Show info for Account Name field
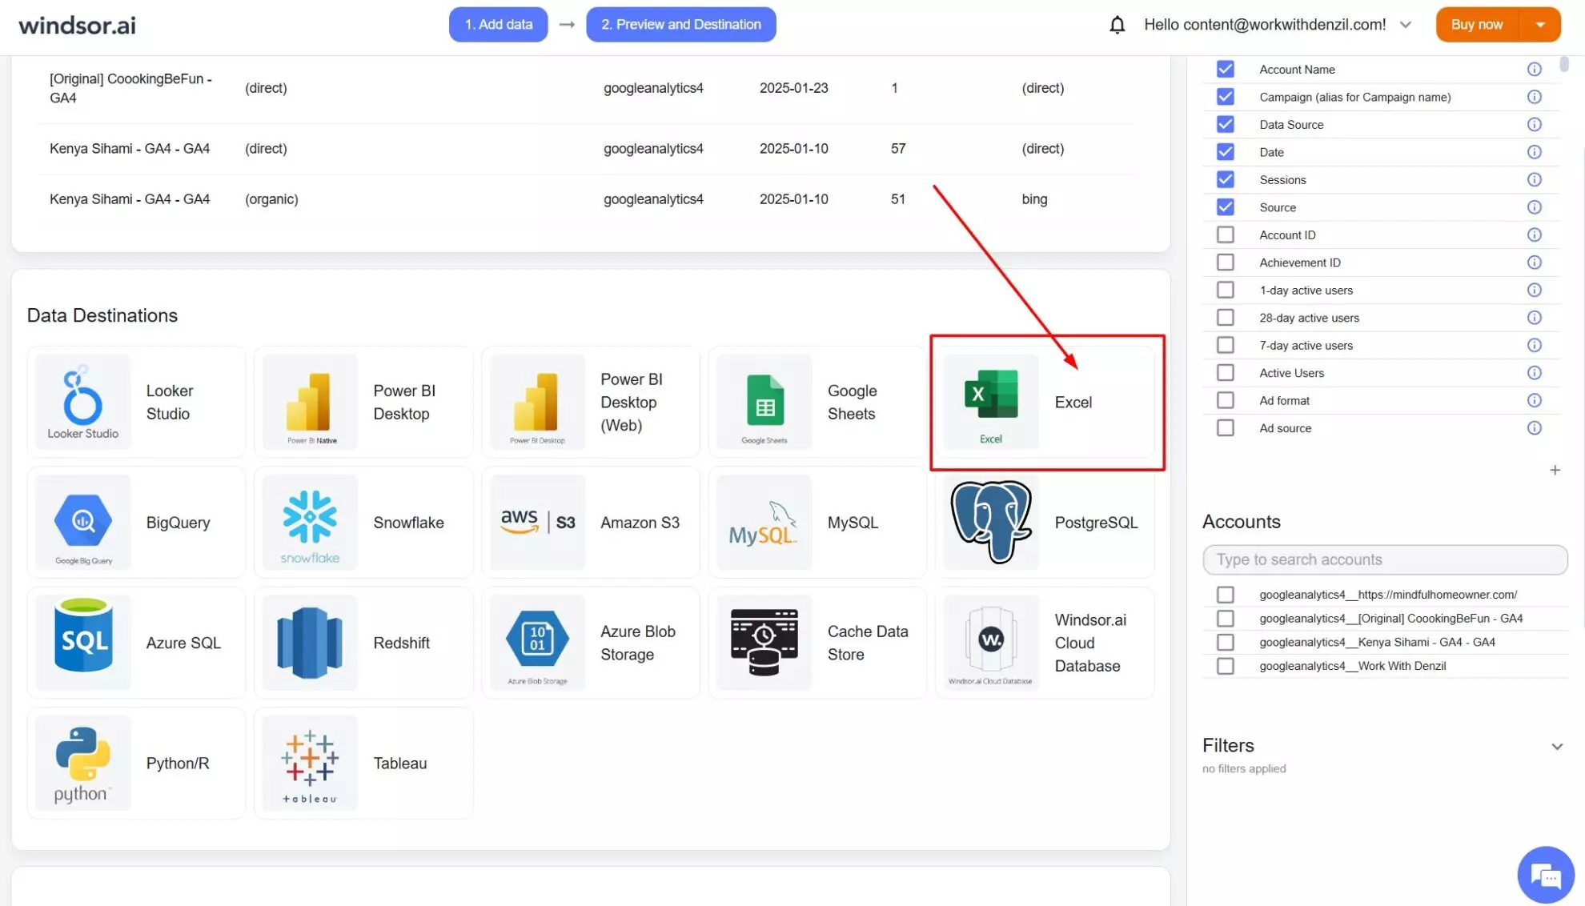Screen dimensions: 1585x906 pyautogui.click(x=1534, y=69)
